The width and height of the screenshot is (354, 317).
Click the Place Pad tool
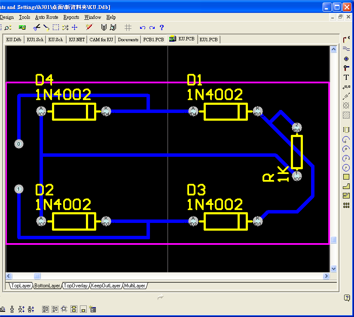pos(346,58)
